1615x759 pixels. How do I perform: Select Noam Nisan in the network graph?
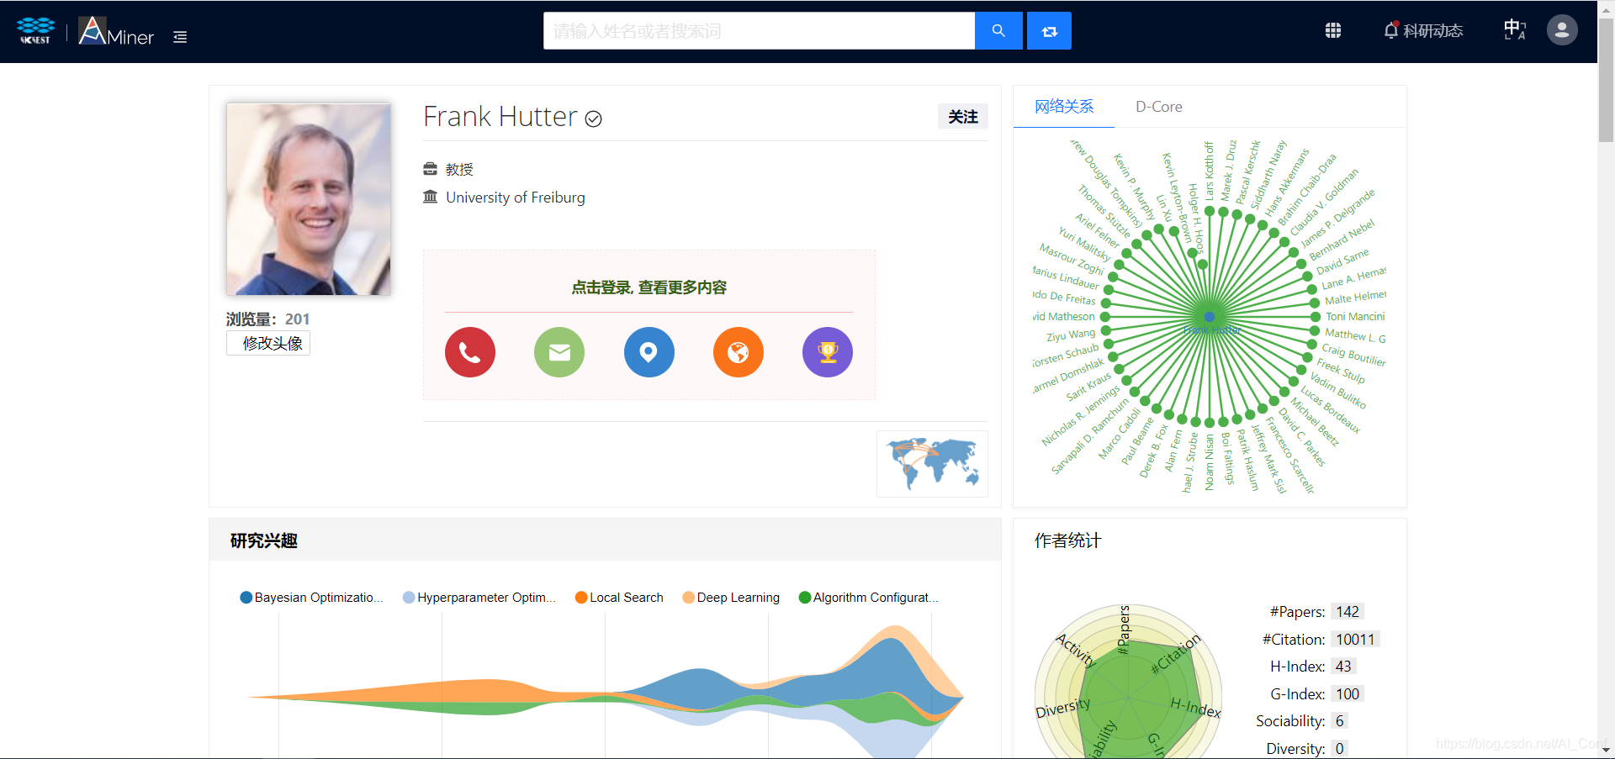[x=1210, y=462]
